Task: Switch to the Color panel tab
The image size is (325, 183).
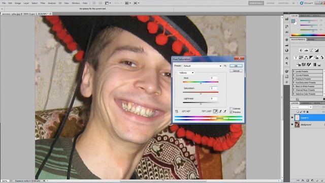Action: coord(294,16)
